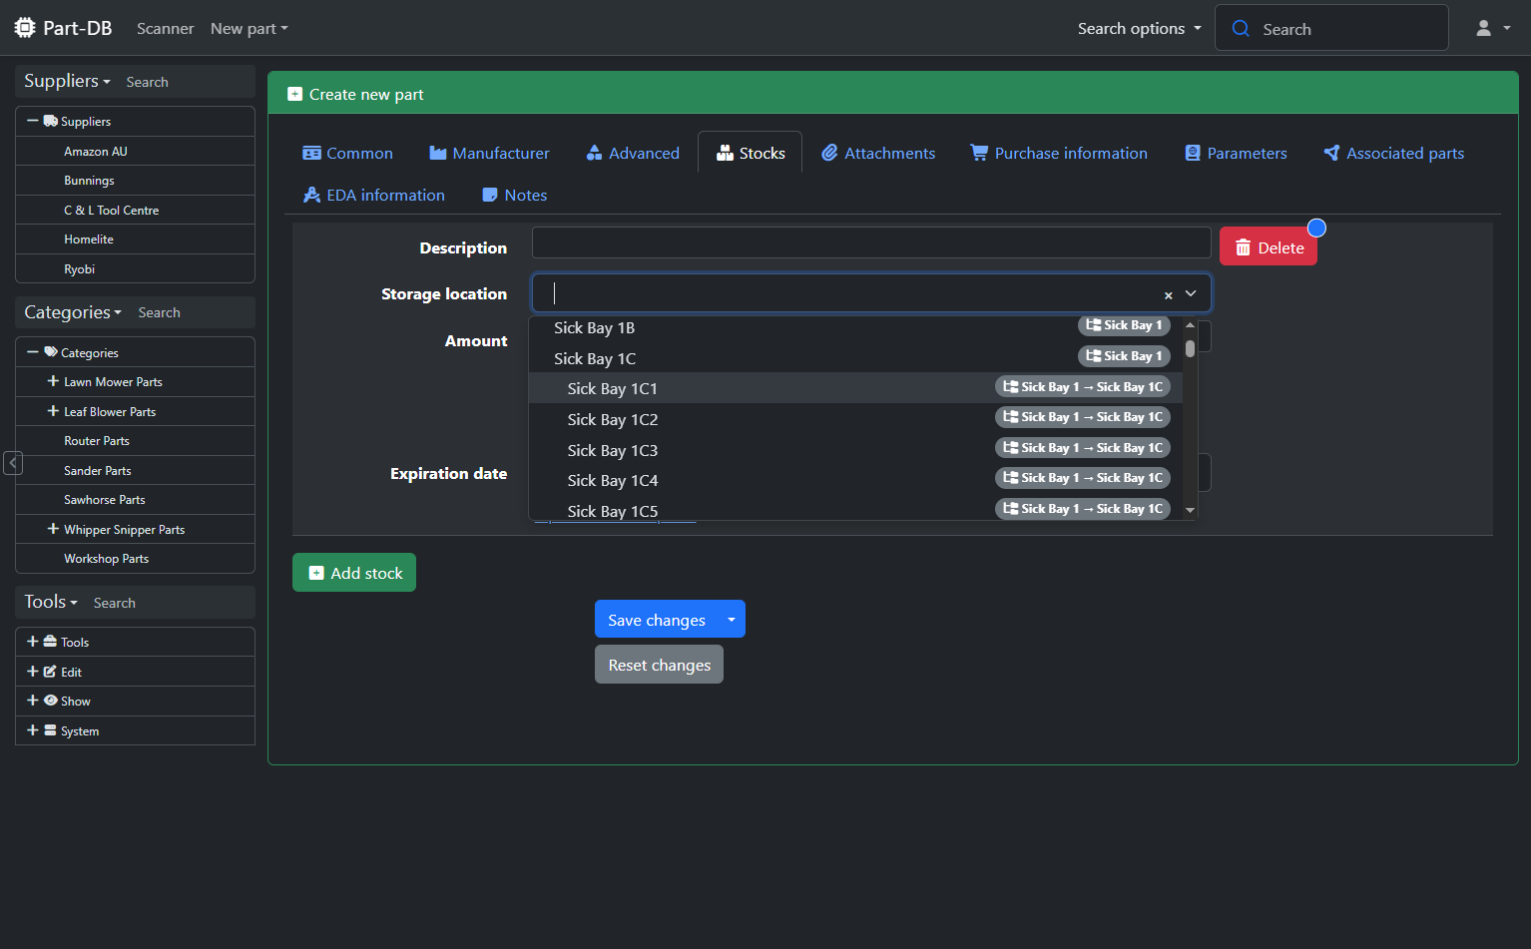This screenshot has height=949, width=1531.
Task: Click the Categories tags icon in tree
Action: pos(51,352)
